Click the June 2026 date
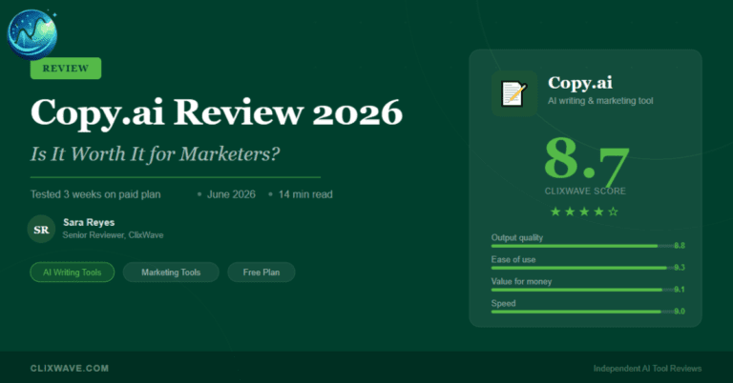733x383 pixels. (232, 194)
